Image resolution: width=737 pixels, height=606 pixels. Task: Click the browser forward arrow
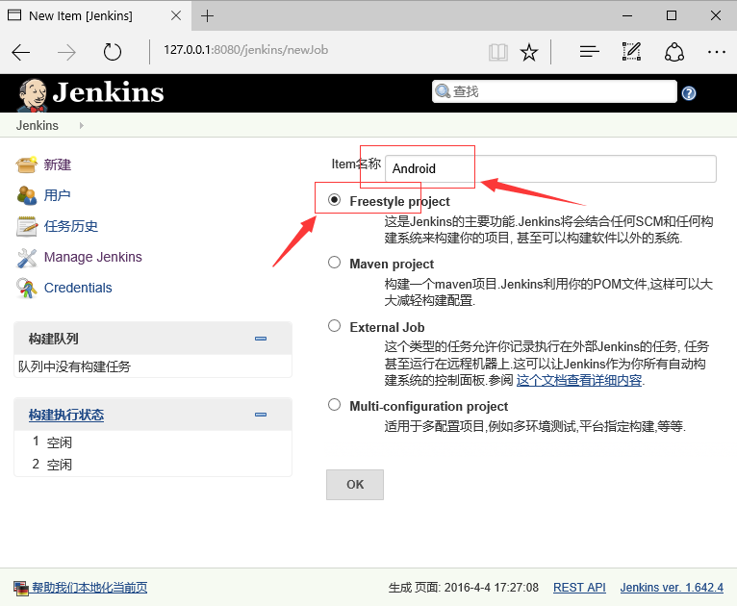click(x=66, y=52)
